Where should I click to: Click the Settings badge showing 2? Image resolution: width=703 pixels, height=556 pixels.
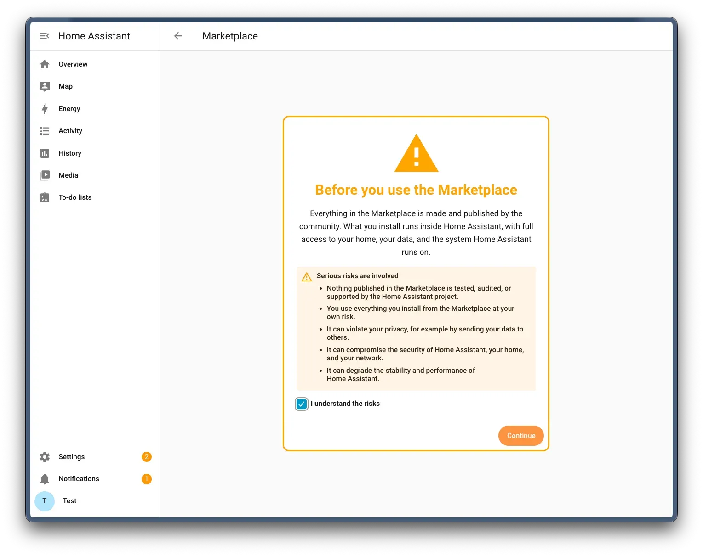coord(147,457)
